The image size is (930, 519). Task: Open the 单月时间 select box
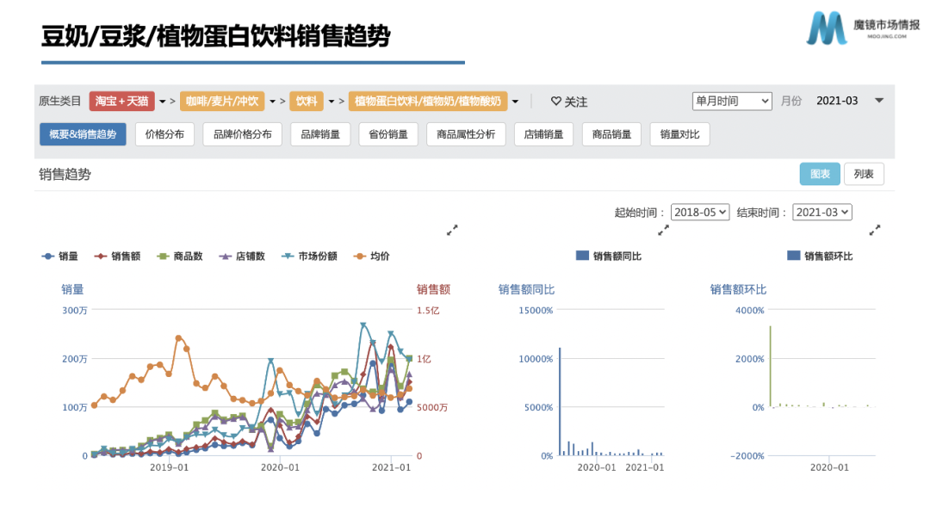[x=732, y=102]
